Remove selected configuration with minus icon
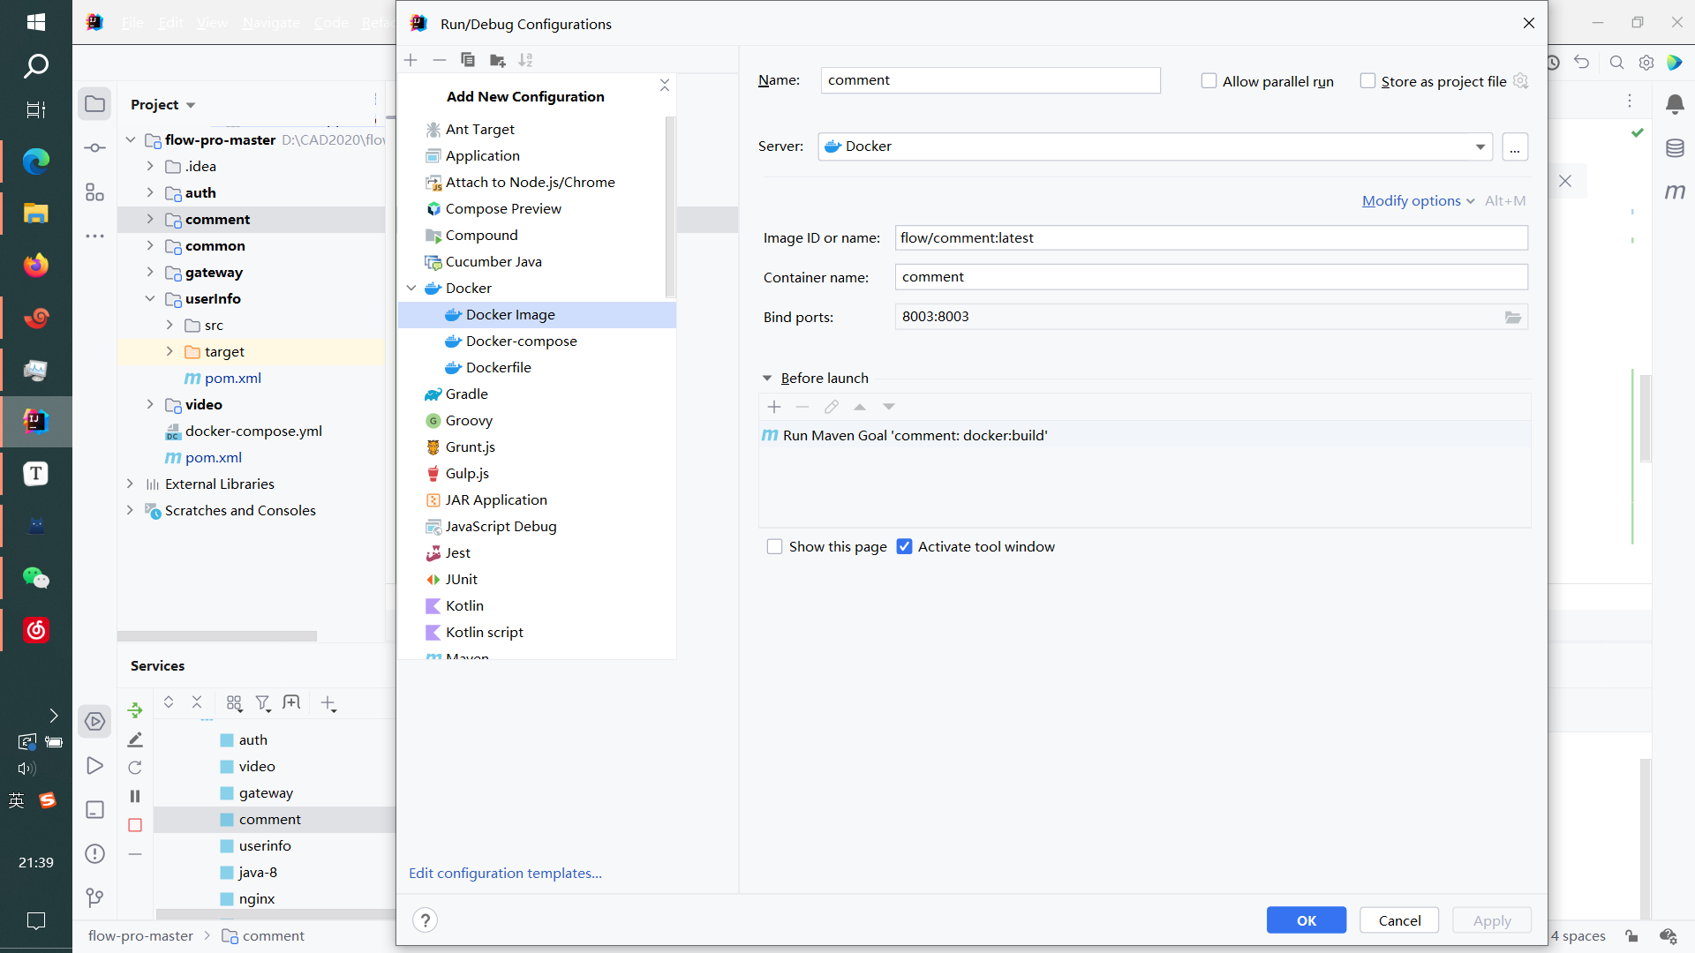 (x=440, y=60)
